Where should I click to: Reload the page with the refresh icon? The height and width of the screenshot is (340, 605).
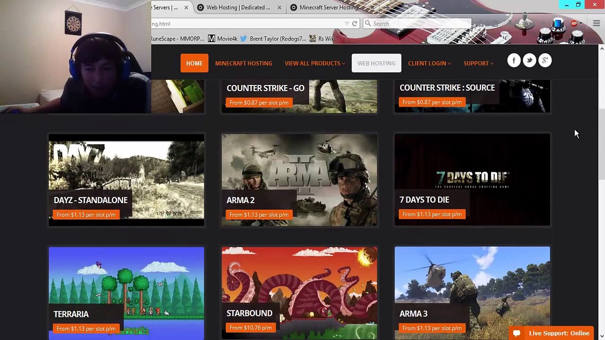(x=354, y=24)
